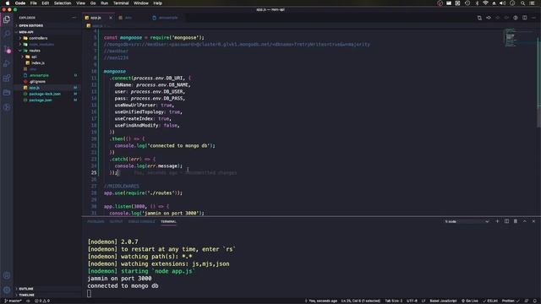The width and height of the screenshot is (541, 304).
Task: Switch to the OUTPUT panel tab
Action: (116, 221)
